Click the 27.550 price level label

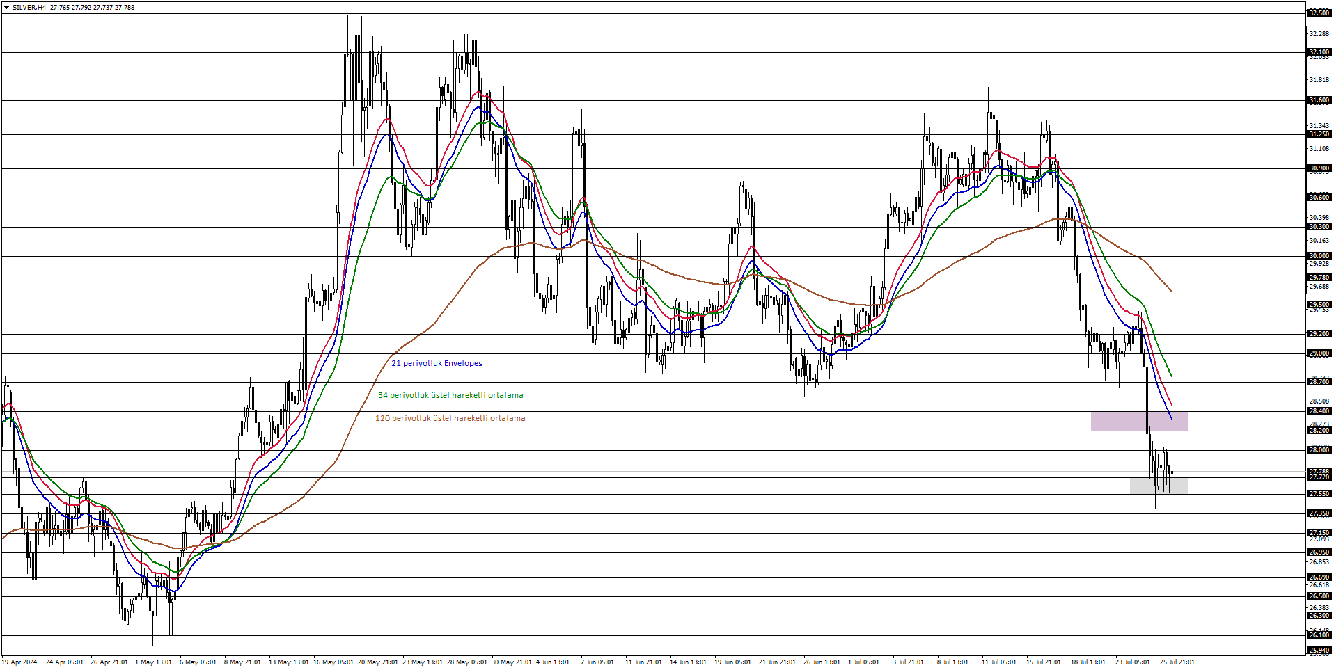(x=1319, y=494)
